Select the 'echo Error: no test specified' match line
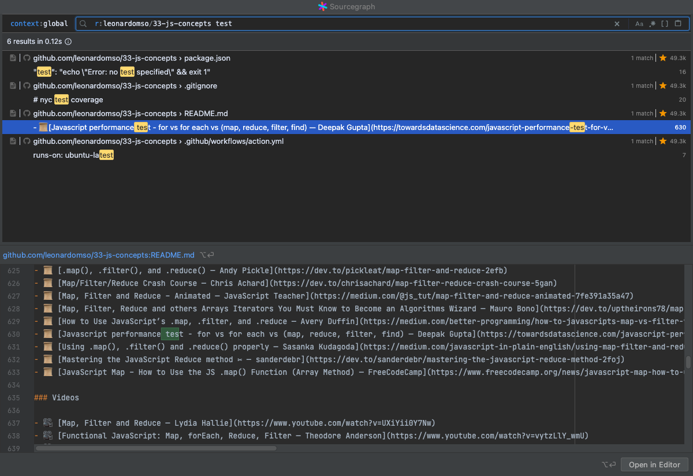 coord(346,72)
